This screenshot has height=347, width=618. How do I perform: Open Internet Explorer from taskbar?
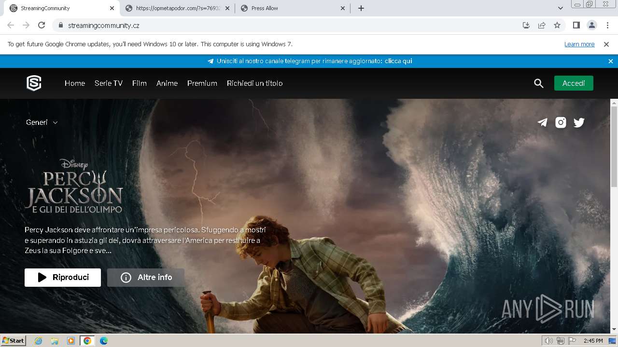pos(39,341)
